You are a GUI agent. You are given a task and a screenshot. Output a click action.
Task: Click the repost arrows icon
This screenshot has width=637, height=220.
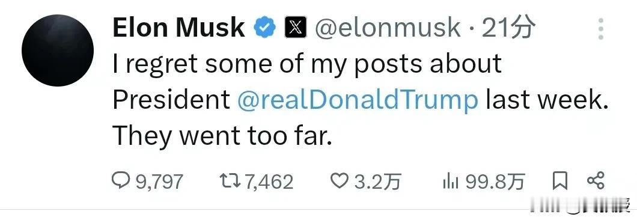pyautogui.click(x=230, y=181)
